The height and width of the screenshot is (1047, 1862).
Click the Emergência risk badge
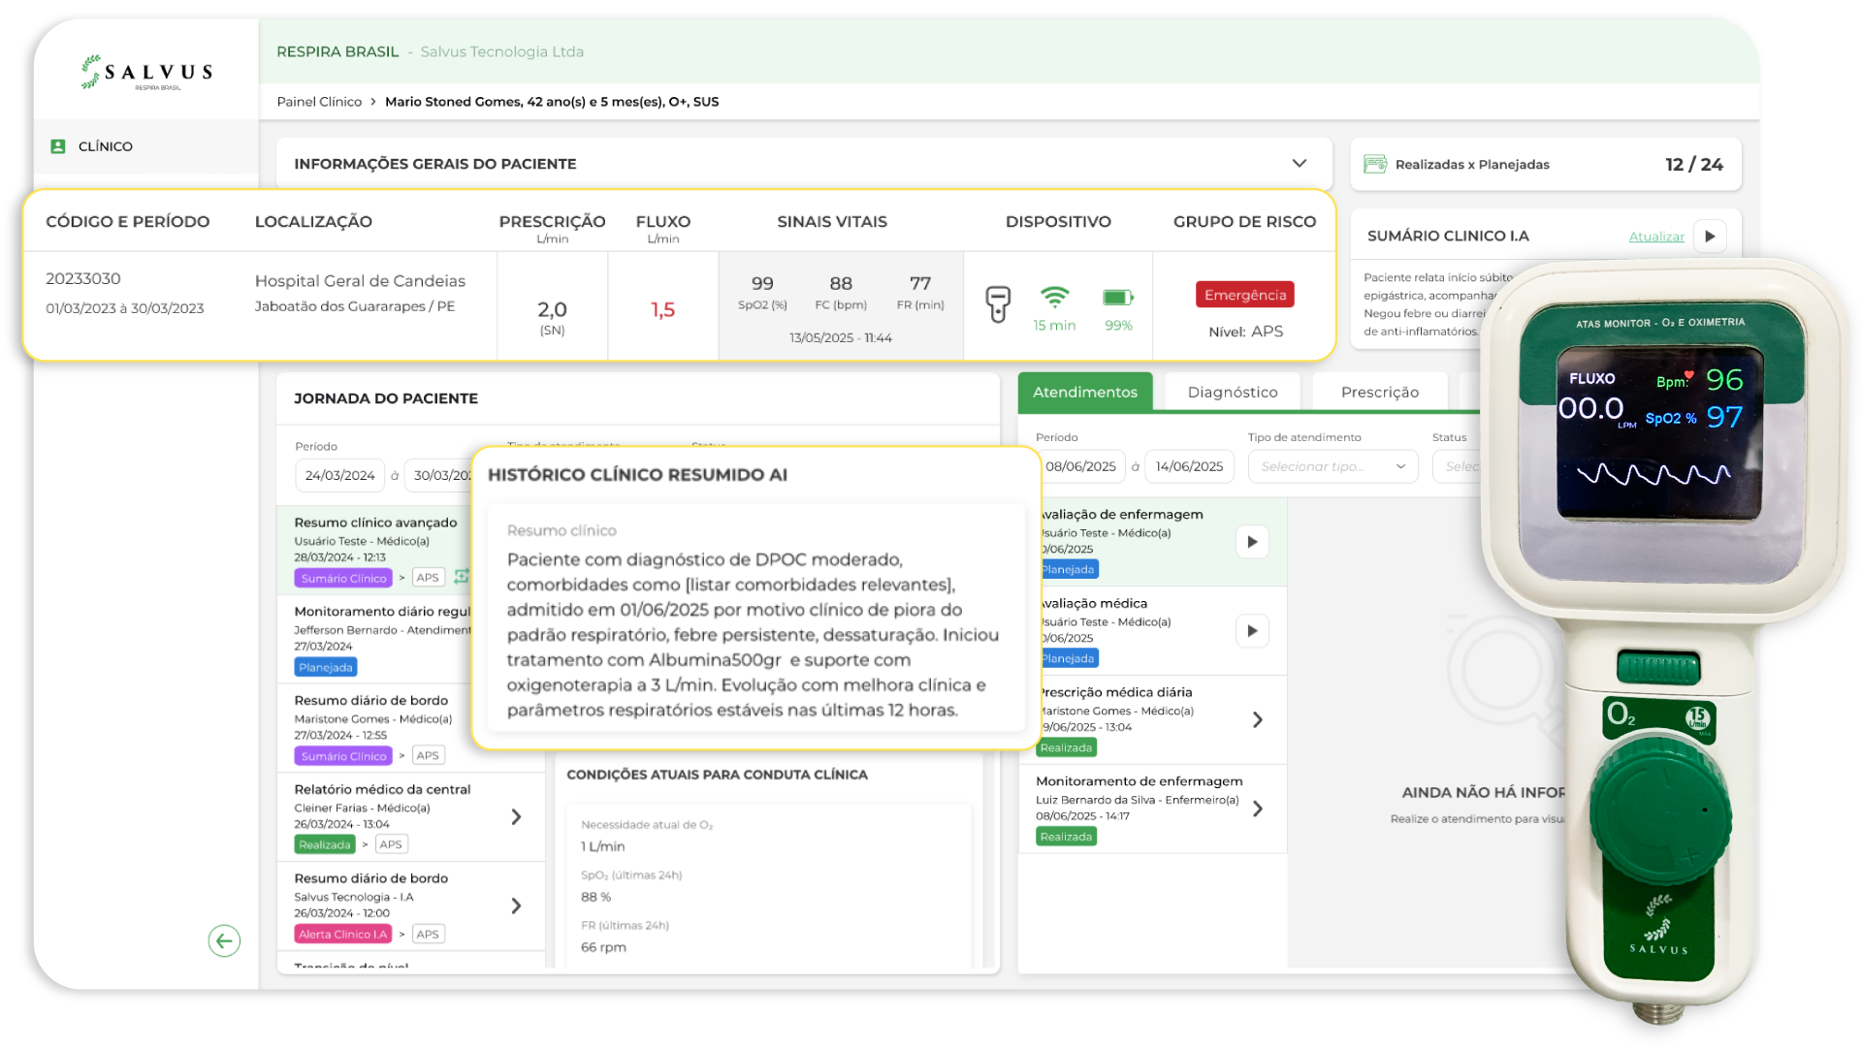1245,295
